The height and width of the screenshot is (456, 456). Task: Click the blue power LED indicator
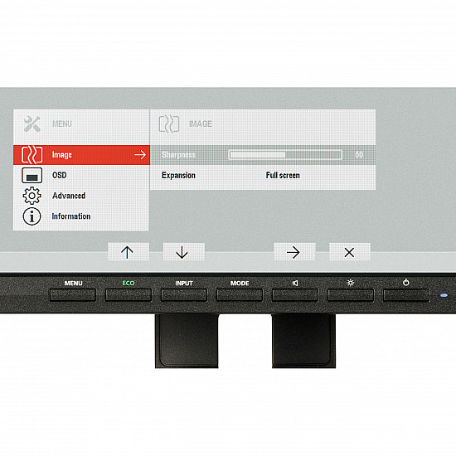point(444,295)
